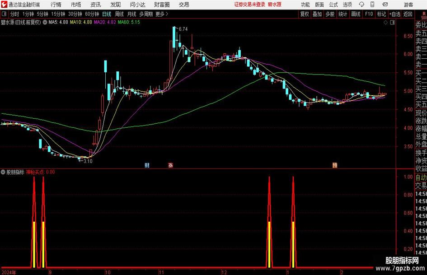The height and width of the screenshot is (275, 427).
Task: Click the 碧水源(日线.前复权) chart title
Action: coord(21,22)
